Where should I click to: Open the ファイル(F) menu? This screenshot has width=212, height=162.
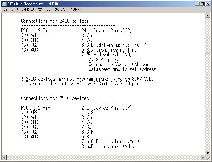[x=11, y=9]
